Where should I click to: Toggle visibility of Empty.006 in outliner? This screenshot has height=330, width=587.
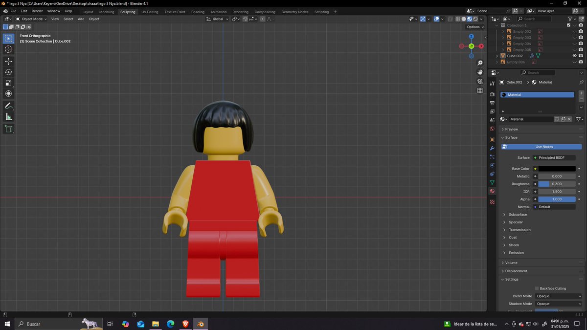(x=574, y=62)
